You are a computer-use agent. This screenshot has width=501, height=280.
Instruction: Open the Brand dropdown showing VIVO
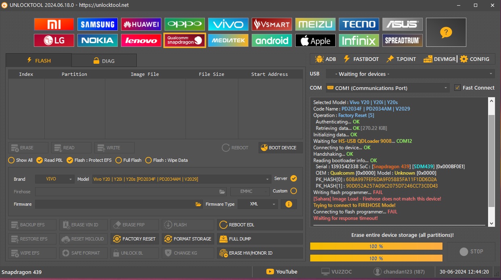[x=55, y=179]
